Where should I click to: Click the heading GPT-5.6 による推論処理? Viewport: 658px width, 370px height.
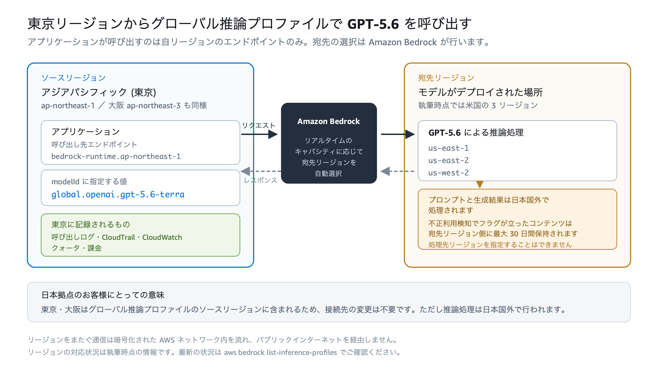click(476, 133)
